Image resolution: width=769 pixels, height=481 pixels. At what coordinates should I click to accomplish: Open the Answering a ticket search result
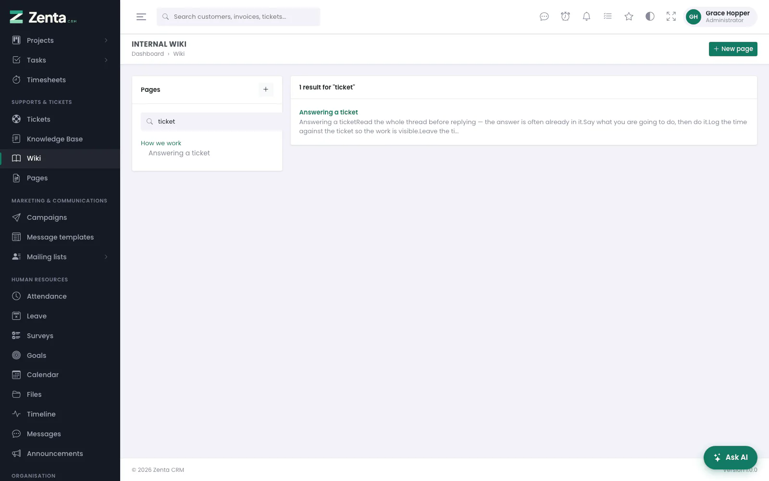tap(328, 112)
